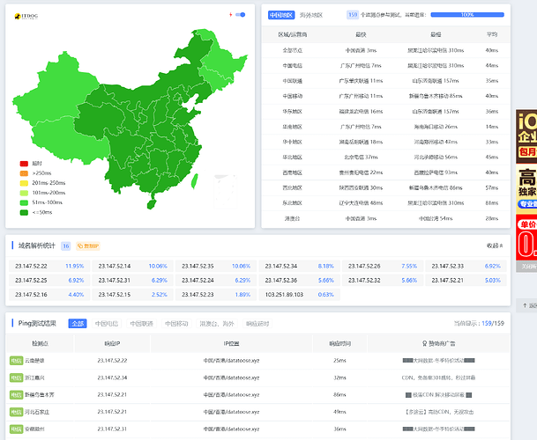
Task: Click the 101ms-200ms legend swatch
Action: click(24, 193)
